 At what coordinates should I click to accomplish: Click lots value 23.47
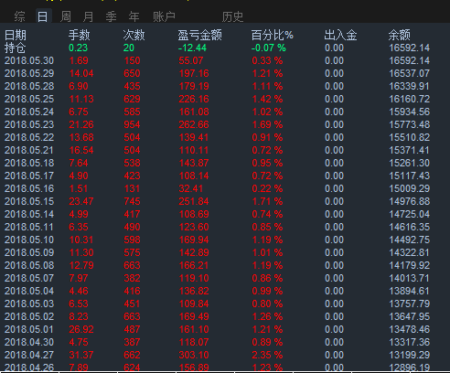coord(81,201)
